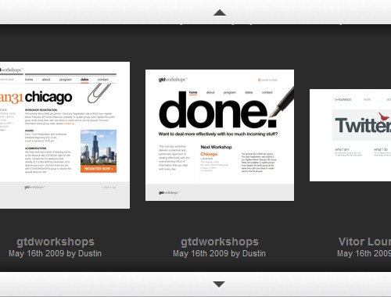Click the top scroll bar strip

[195, 13]
